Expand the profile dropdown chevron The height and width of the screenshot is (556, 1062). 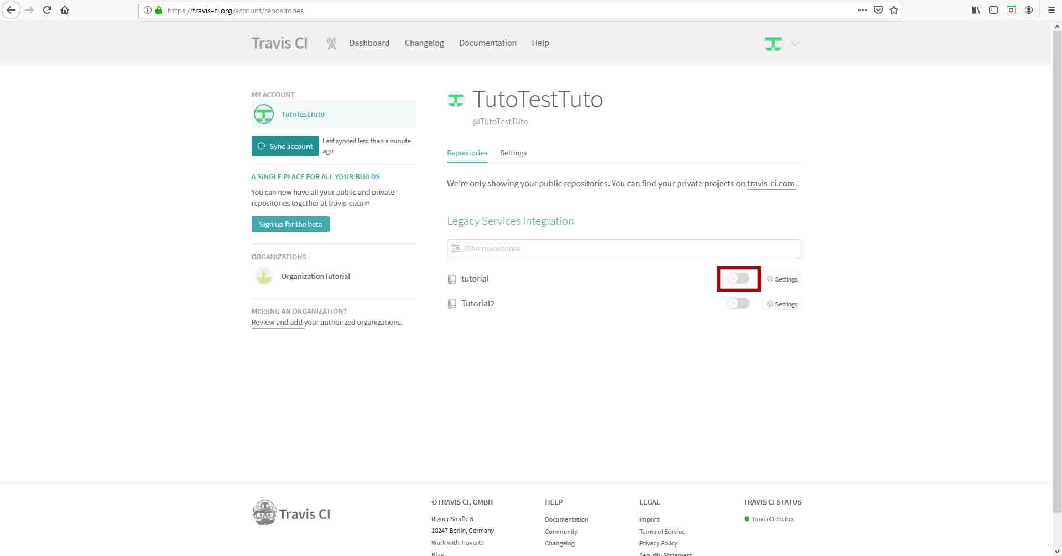(795, 44)
